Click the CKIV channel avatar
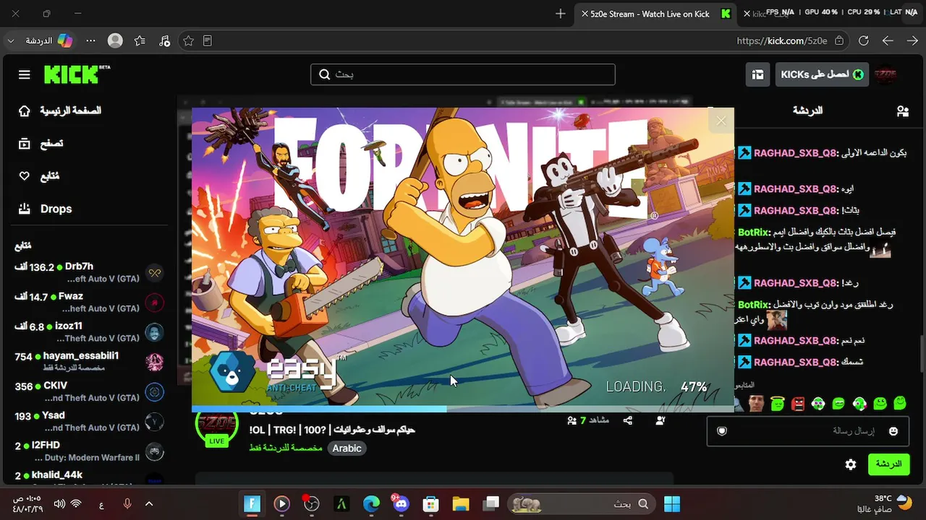This screenshot has width=926, height=520. [154, 392]
